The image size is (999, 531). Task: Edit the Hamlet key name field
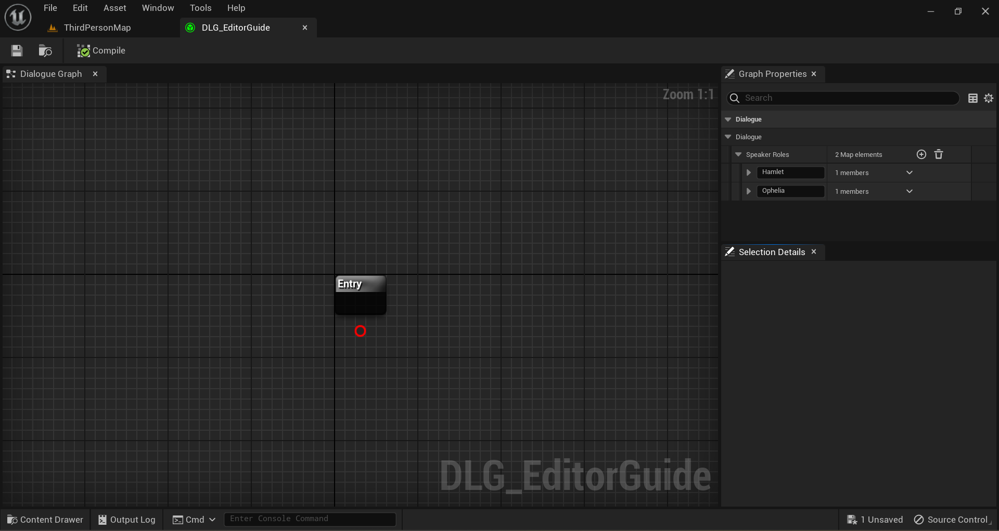coord(790,172)
